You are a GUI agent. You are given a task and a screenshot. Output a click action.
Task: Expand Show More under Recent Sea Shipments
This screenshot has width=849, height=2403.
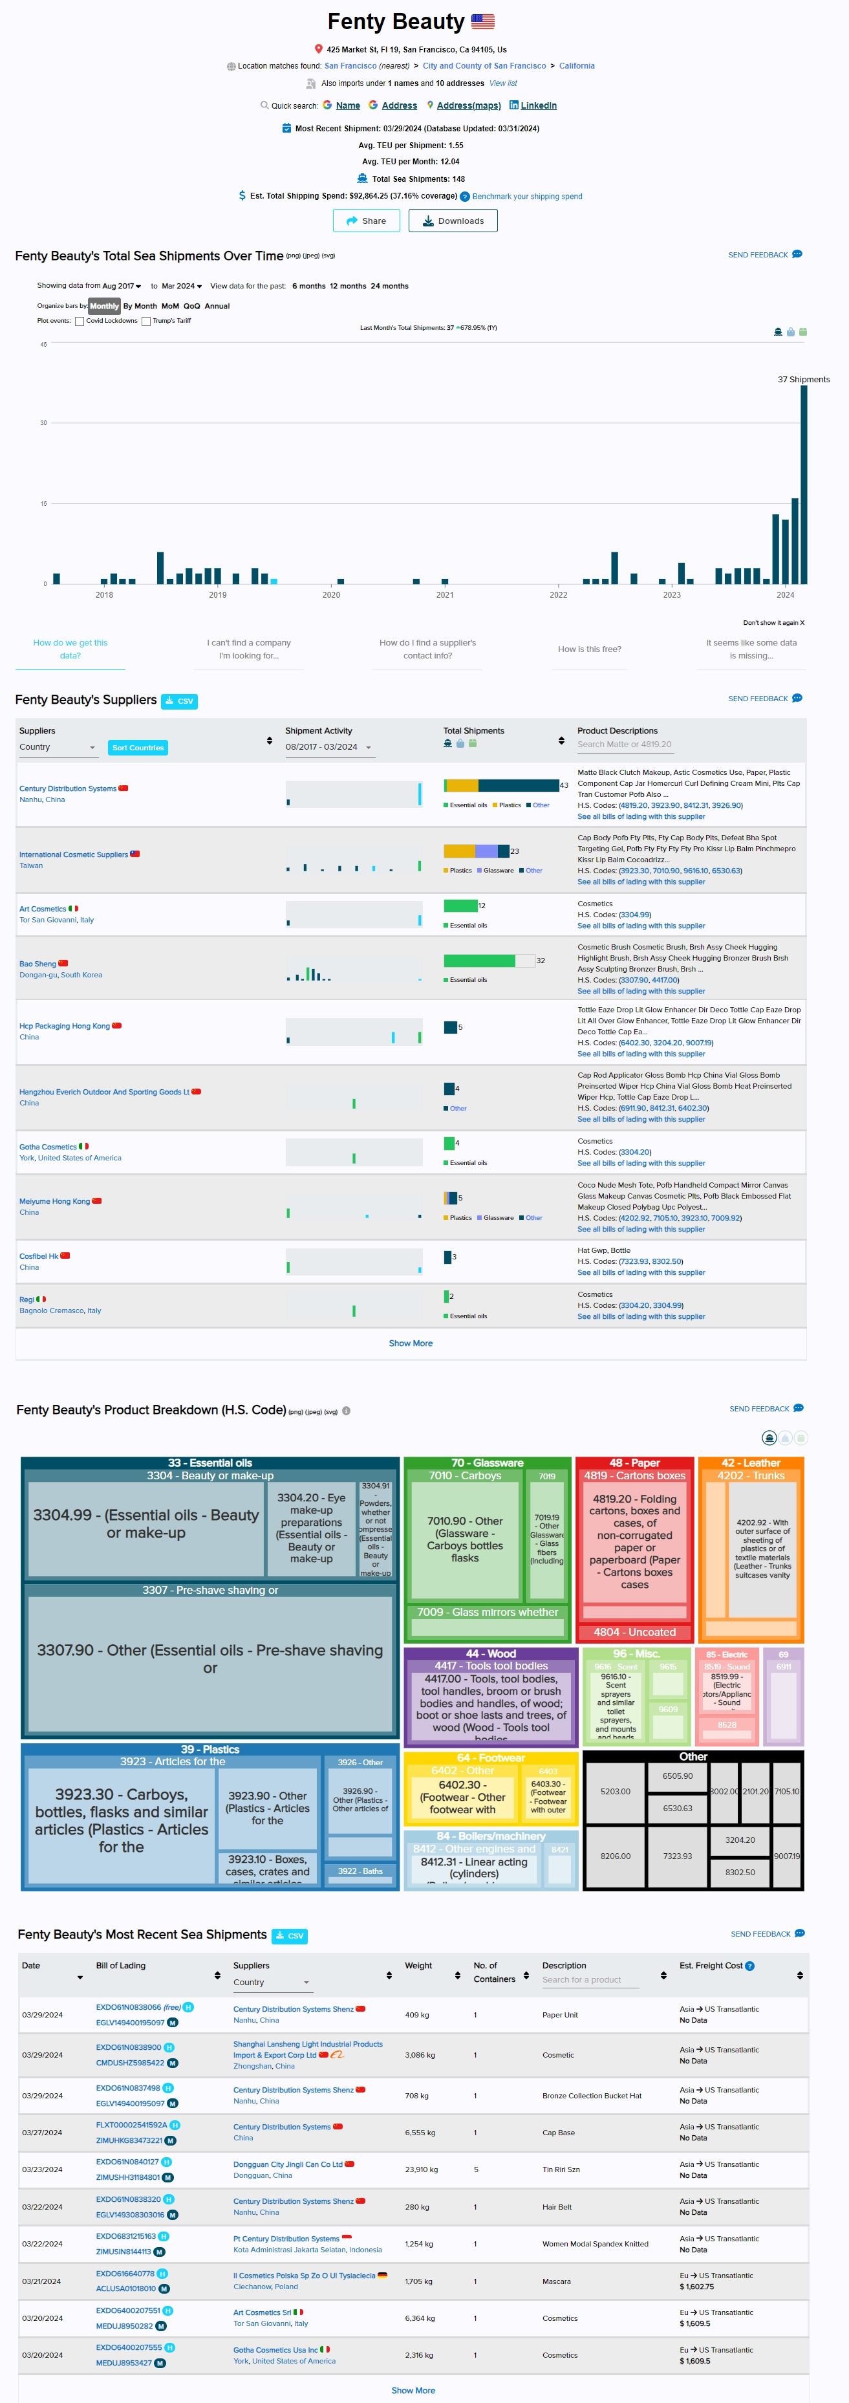pos(413,2390)
